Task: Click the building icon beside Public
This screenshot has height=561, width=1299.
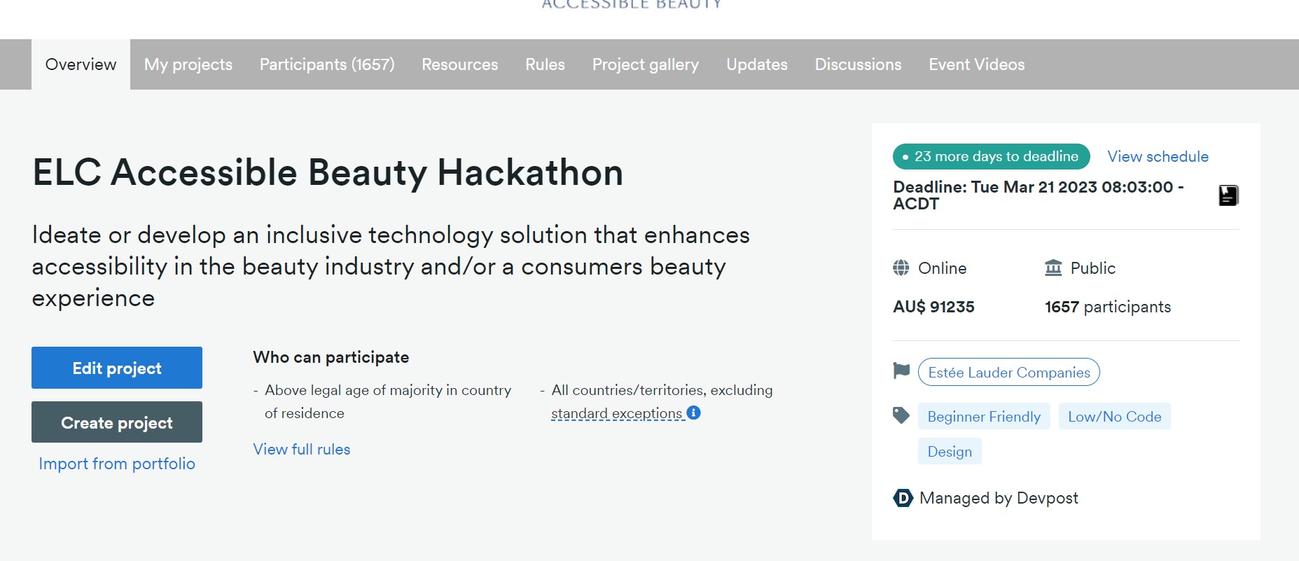Action: point(1053,268)
